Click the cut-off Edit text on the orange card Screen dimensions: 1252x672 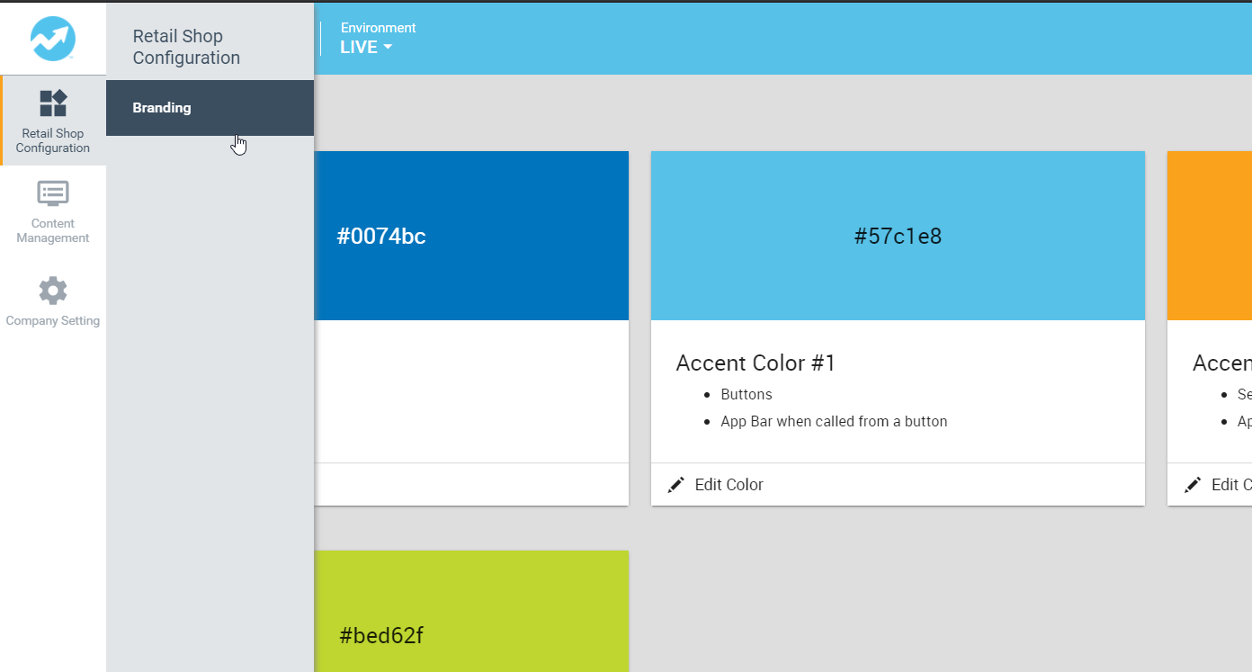(1230, 485)
